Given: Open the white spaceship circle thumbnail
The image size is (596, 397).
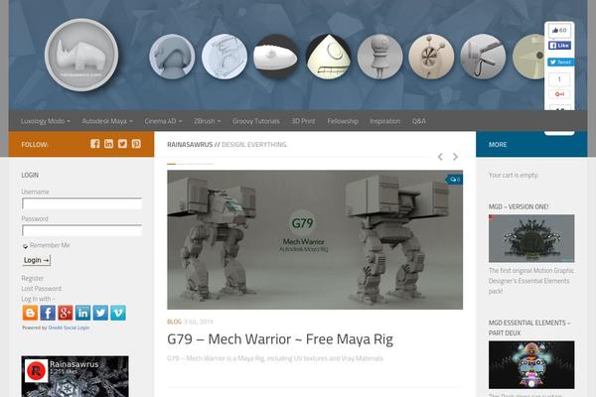Looking at the screenshot, I should [x=276, y=57].
